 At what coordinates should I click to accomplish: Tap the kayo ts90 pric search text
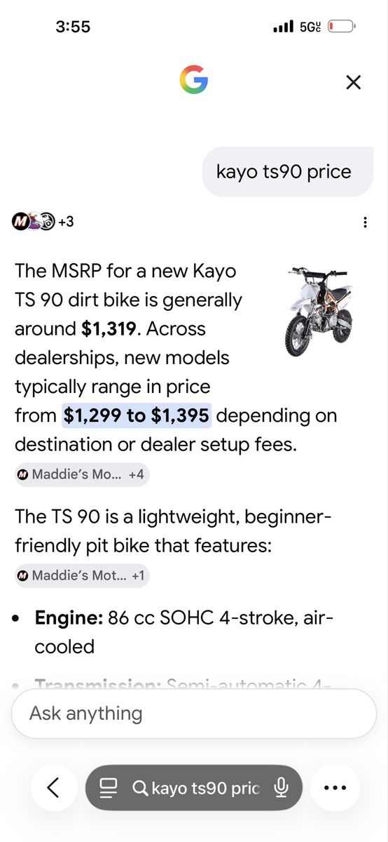pyautogui.click(x=206, y=789)
